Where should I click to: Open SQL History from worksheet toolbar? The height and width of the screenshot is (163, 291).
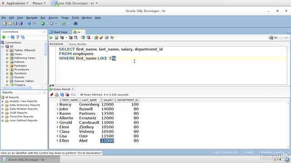click(106, 38)
